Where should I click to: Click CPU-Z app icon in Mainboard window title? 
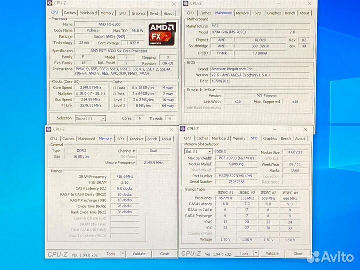(x=185, y=3)
